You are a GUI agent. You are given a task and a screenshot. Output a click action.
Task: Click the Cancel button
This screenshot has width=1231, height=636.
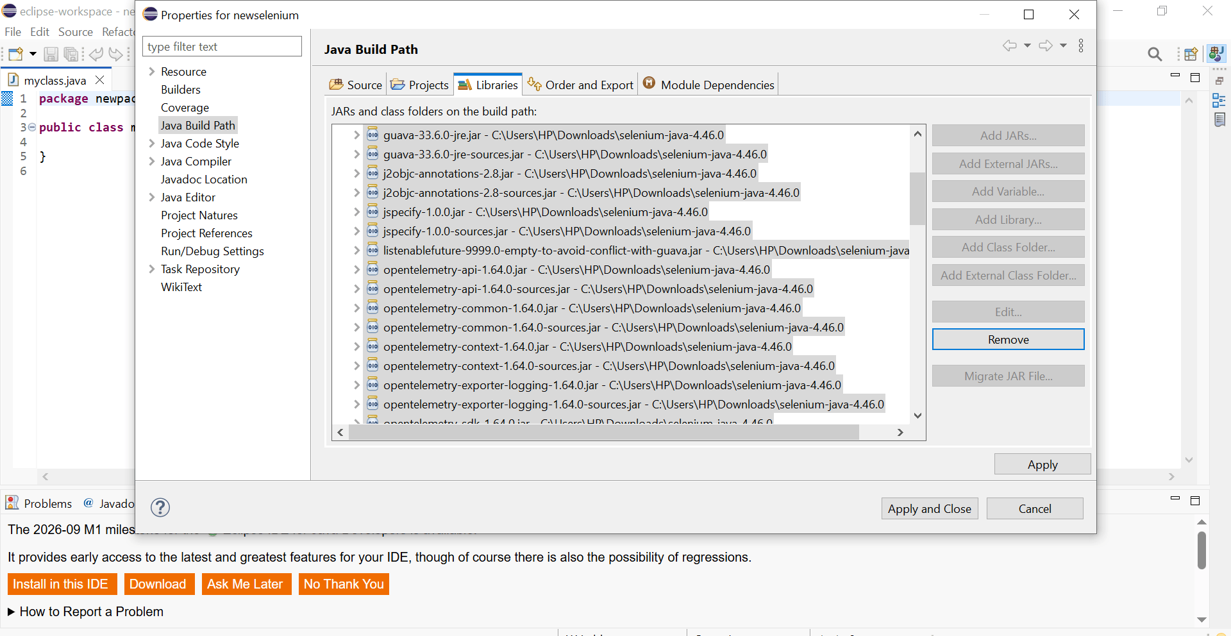[1035, 508]
